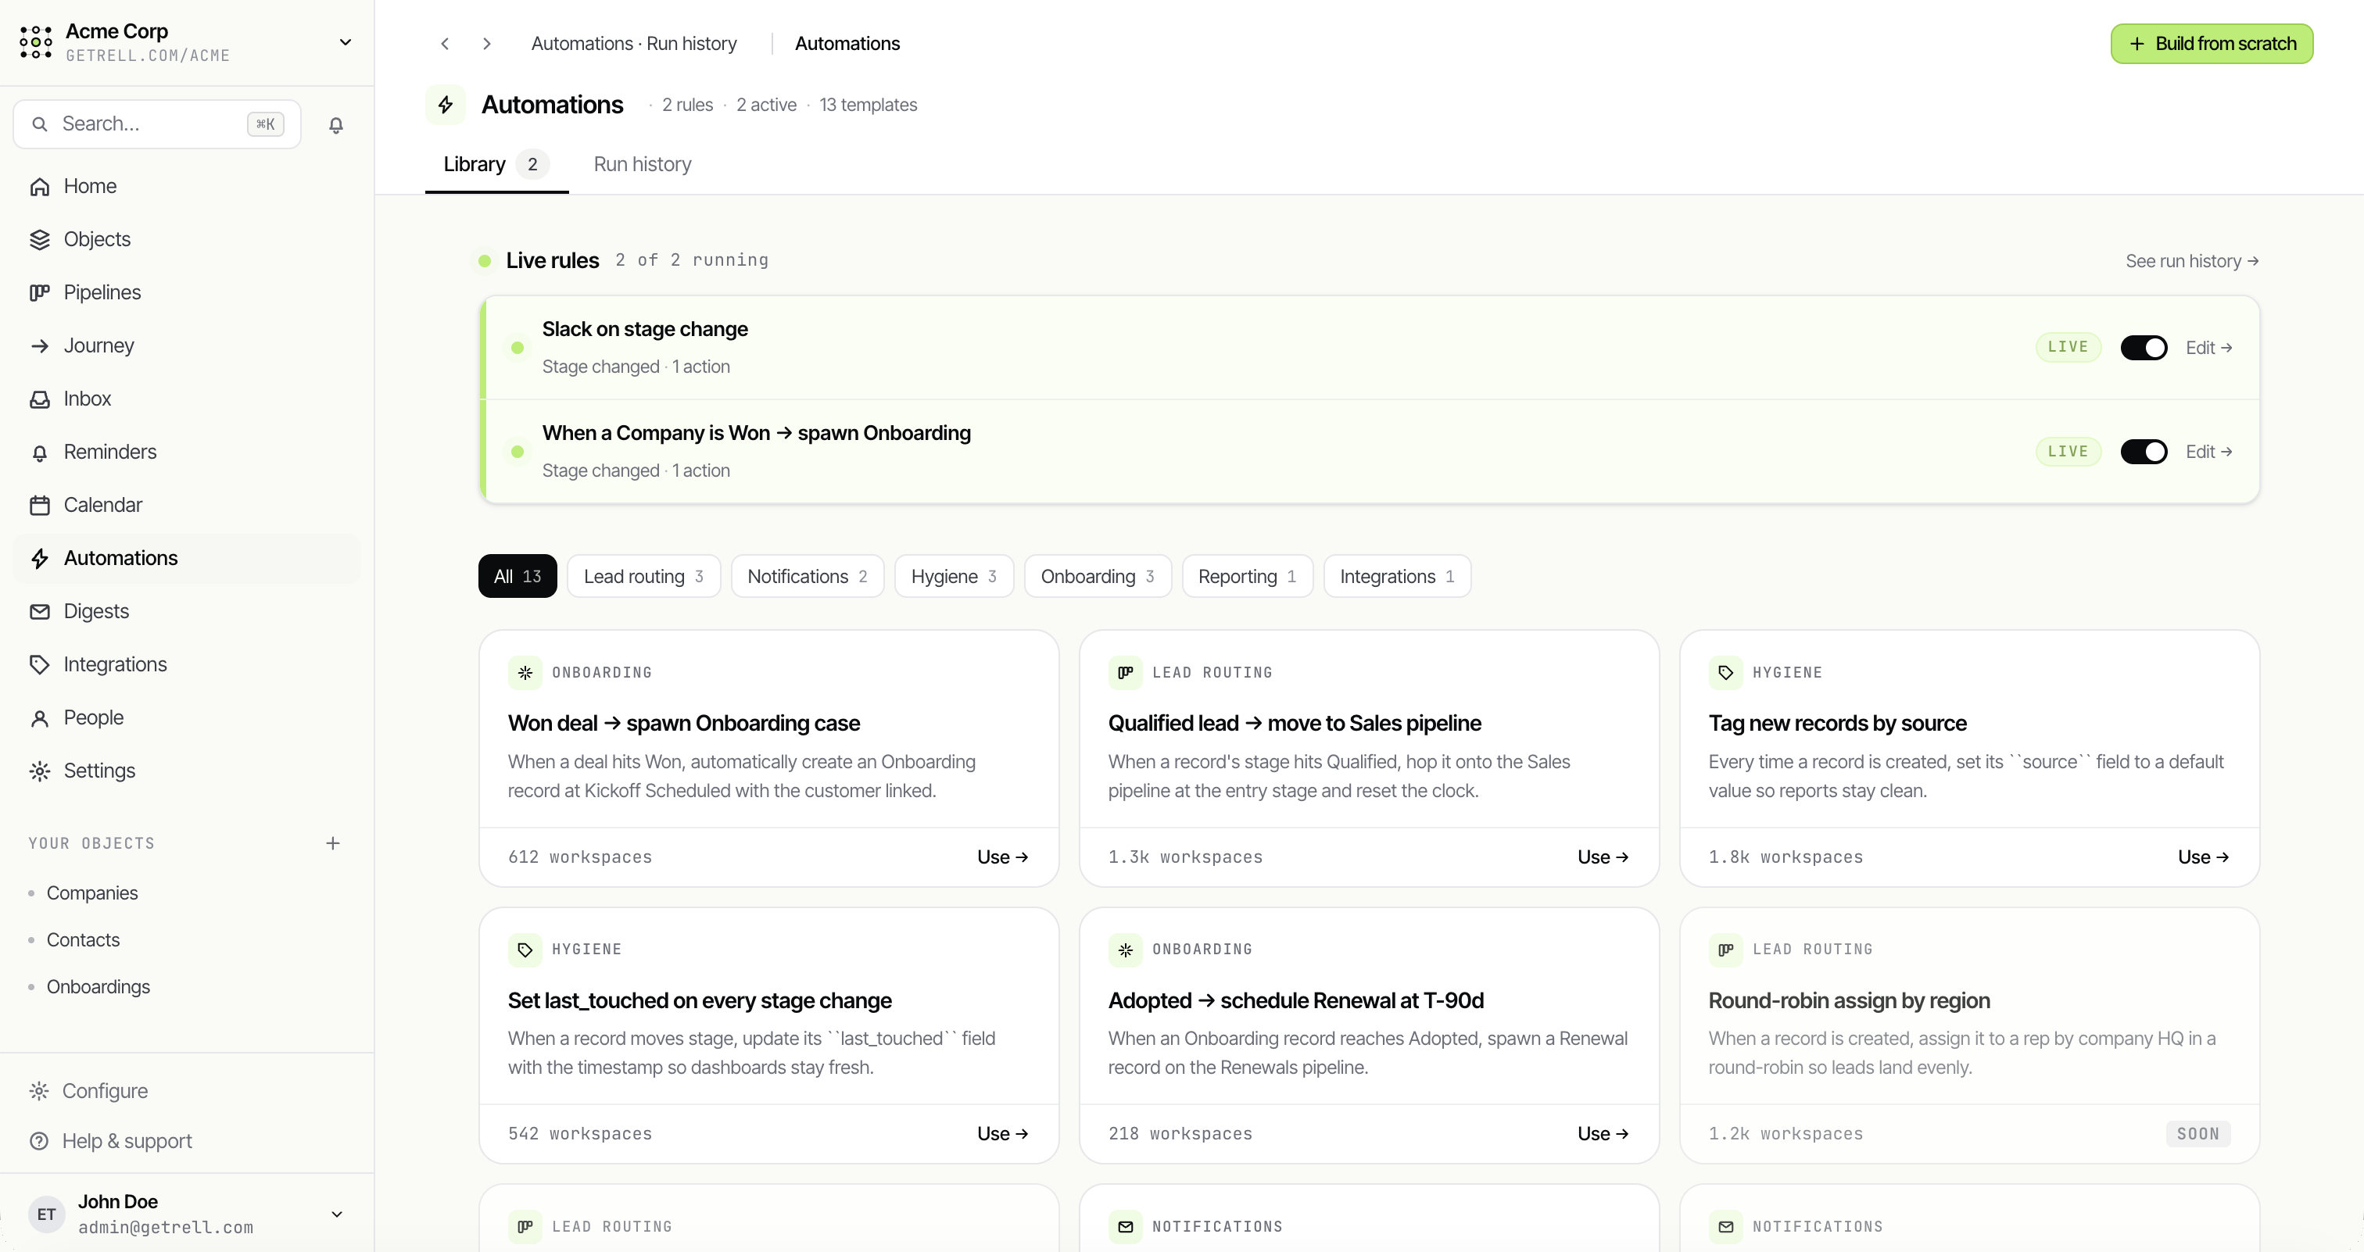Image resolution: width=2364 pixels, height=1252 pixels.
Task: Edit the Company is Won onboarding rule
Action: pos(2209,453)
